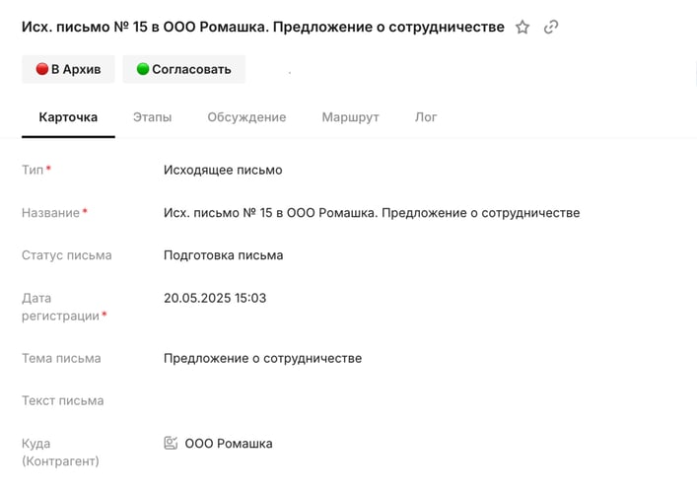This screenshot has height=492, width=697.
Task: Copy the document link via the chain icon
Action: (x=551, y=28)
